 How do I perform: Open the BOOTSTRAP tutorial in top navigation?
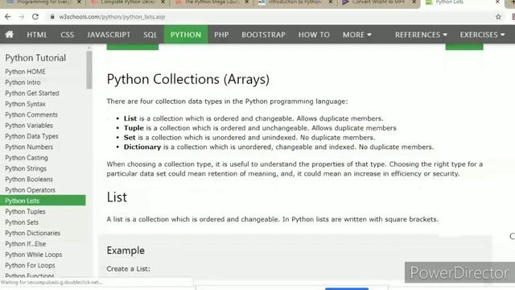tap(263, 35)
